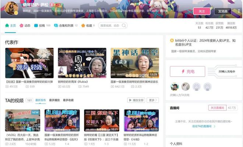Click the username 钢琴奶奶-尹松
Image resolution: width=243 pixels, height=147 pixels.
[35, 5]
